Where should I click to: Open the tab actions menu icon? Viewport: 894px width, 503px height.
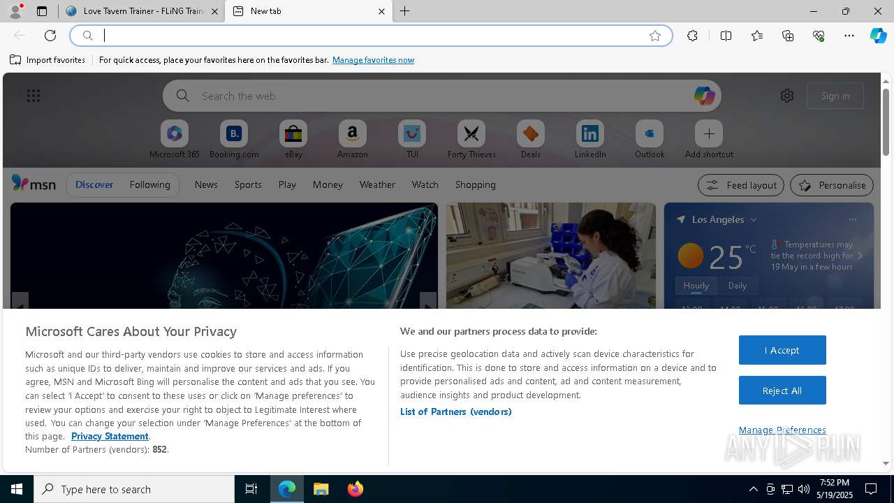42,11
